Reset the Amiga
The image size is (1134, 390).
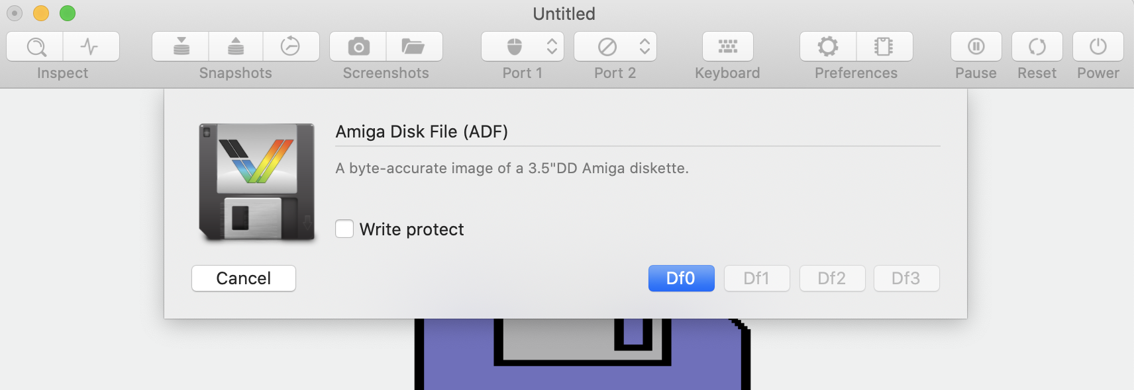point(1036,46)
